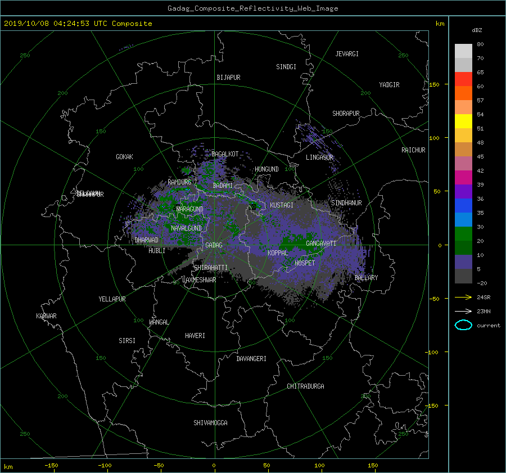The width and height of the screenshot is (506, 473).
Task: Click the HAVERI city label
Action: 195,336
